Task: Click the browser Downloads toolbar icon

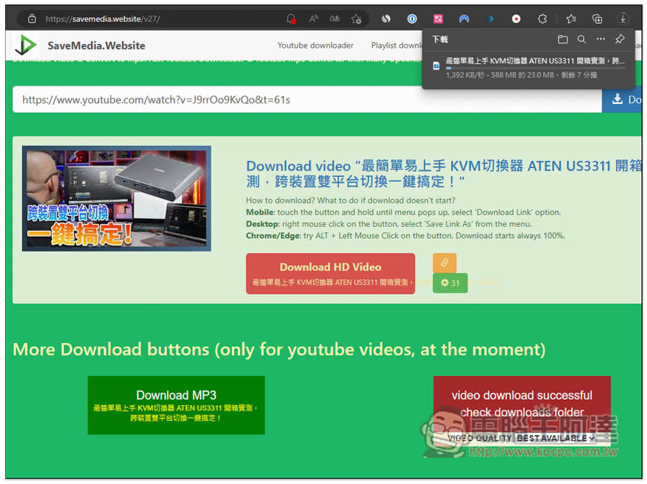Action: click(x=622, y=19)
